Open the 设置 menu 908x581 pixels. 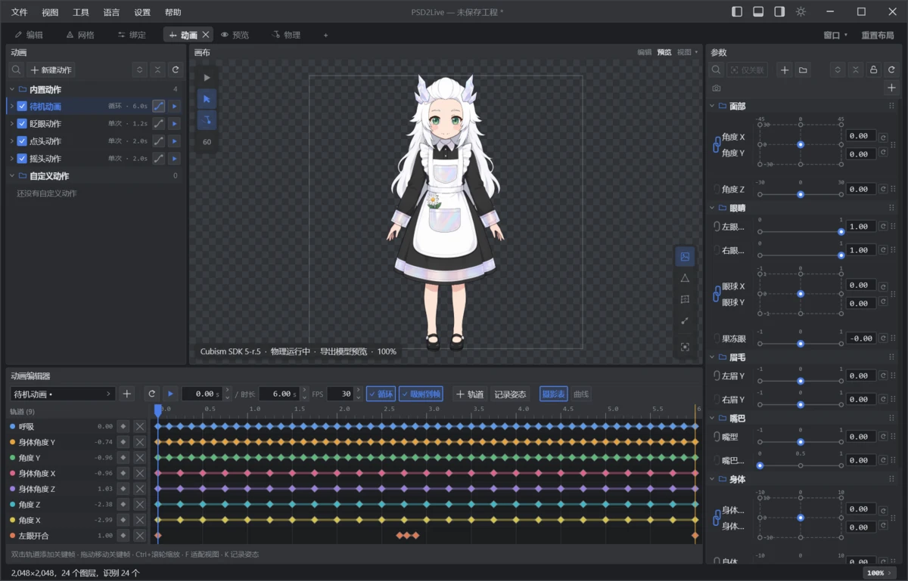click(x=142, y=12)
